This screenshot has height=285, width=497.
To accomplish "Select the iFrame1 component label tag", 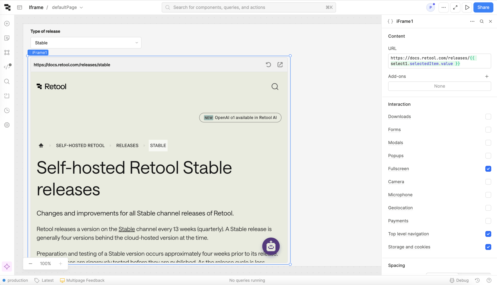I will (38, 53).
